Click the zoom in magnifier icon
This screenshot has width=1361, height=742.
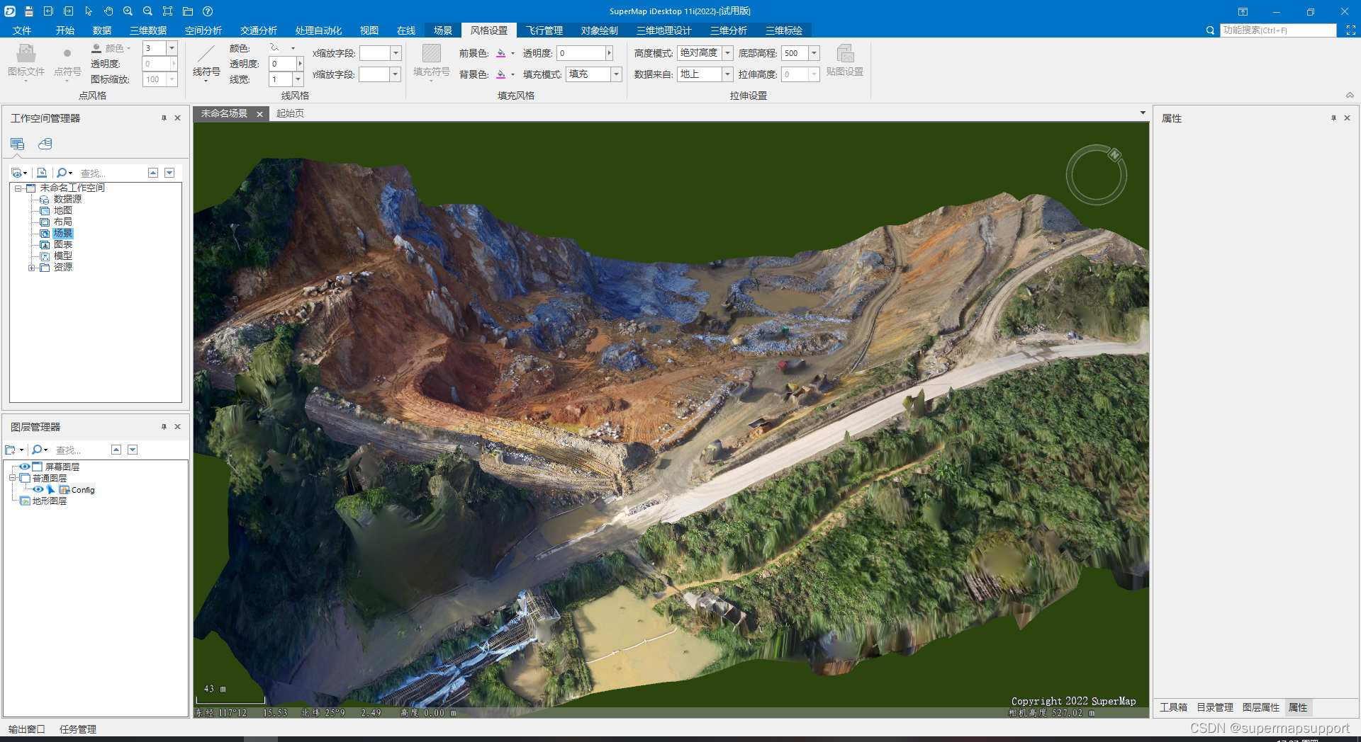click(x=128, y=11)
